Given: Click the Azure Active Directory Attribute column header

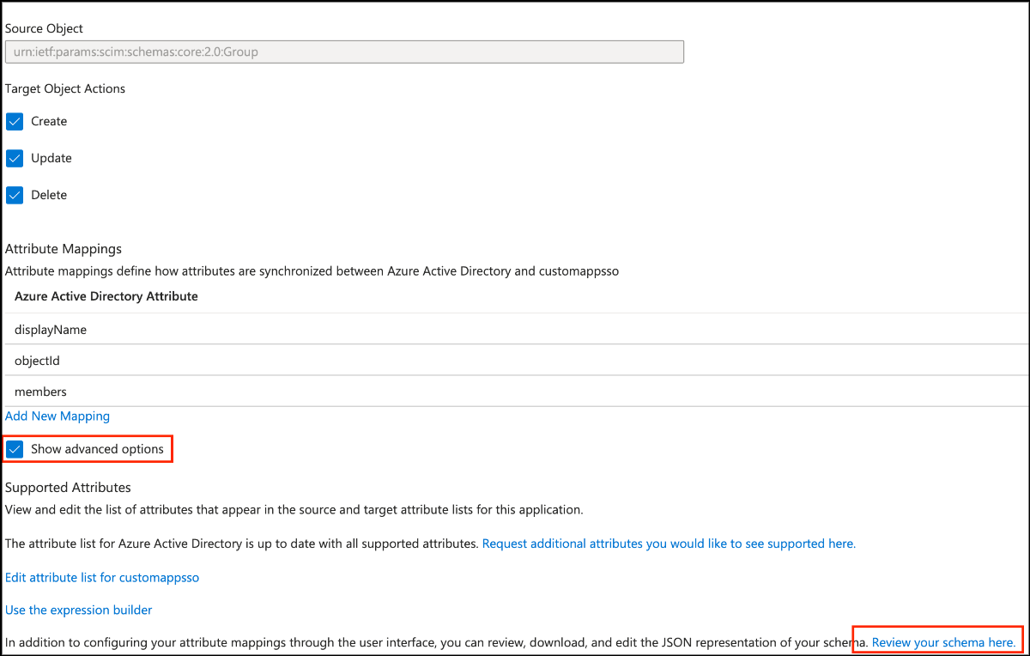Looking at the screenshot, I should click(106, 296).
